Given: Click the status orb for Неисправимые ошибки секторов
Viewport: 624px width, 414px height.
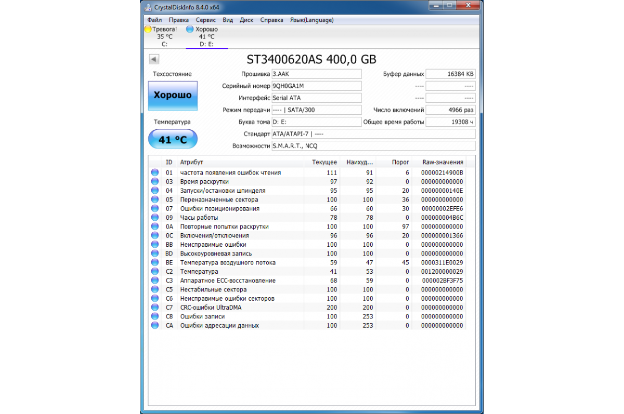Looking at the screenshot, I should click(x=155, y=298).
